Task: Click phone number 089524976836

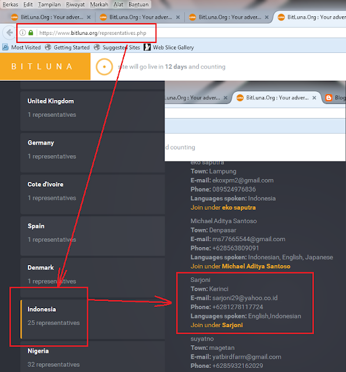Action: tap(234, 189)
